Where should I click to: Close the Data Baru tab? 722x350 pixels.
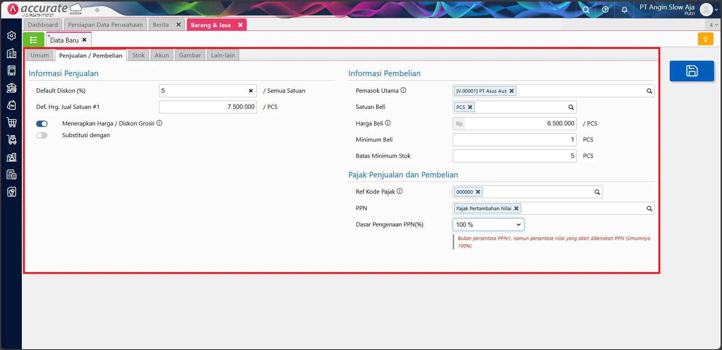84,40
